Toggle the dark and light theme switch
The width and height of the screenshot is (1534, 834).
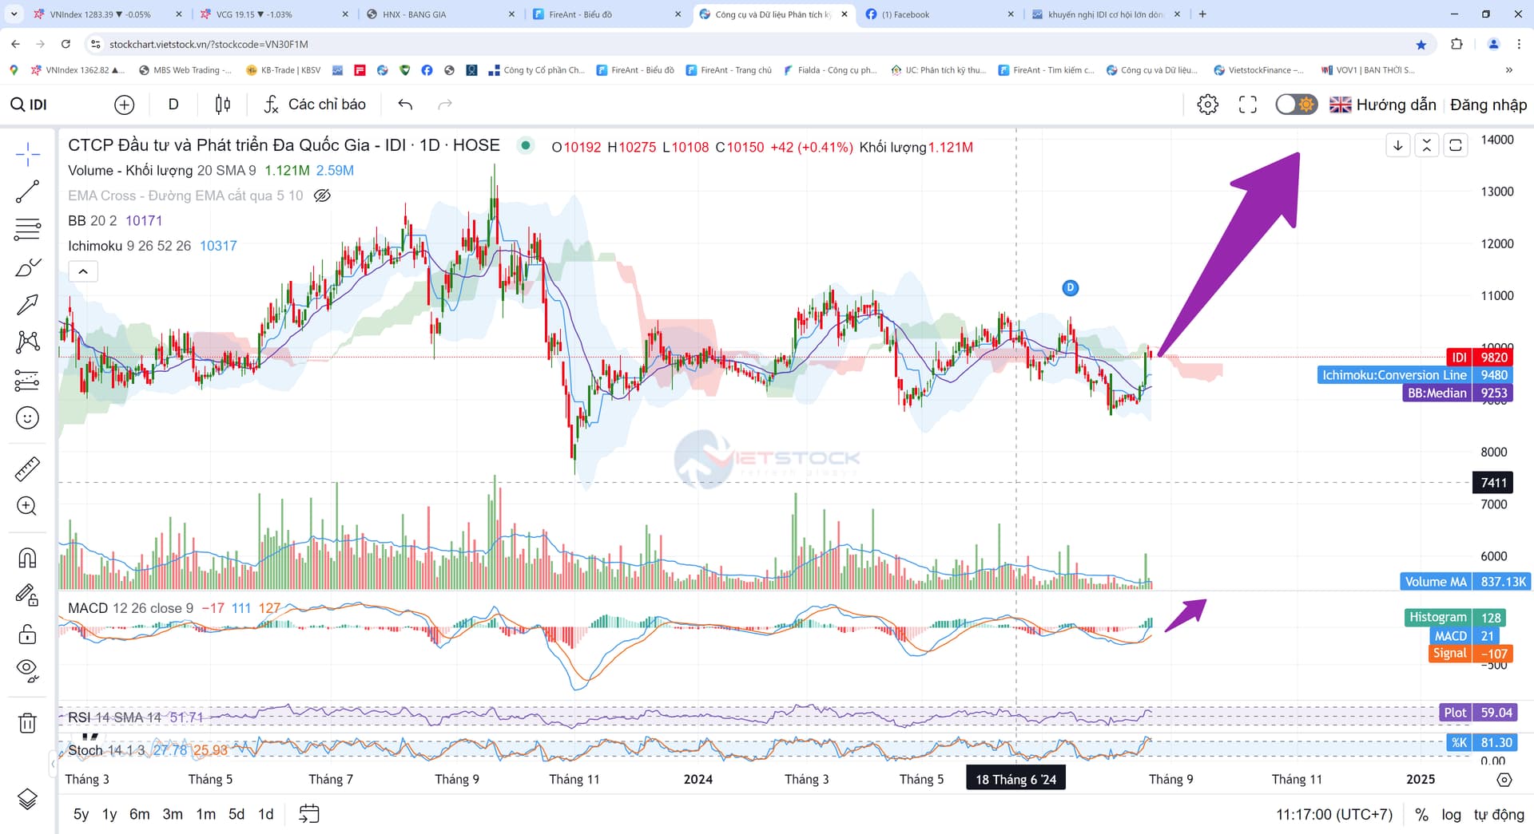[x=1296, y=105]
